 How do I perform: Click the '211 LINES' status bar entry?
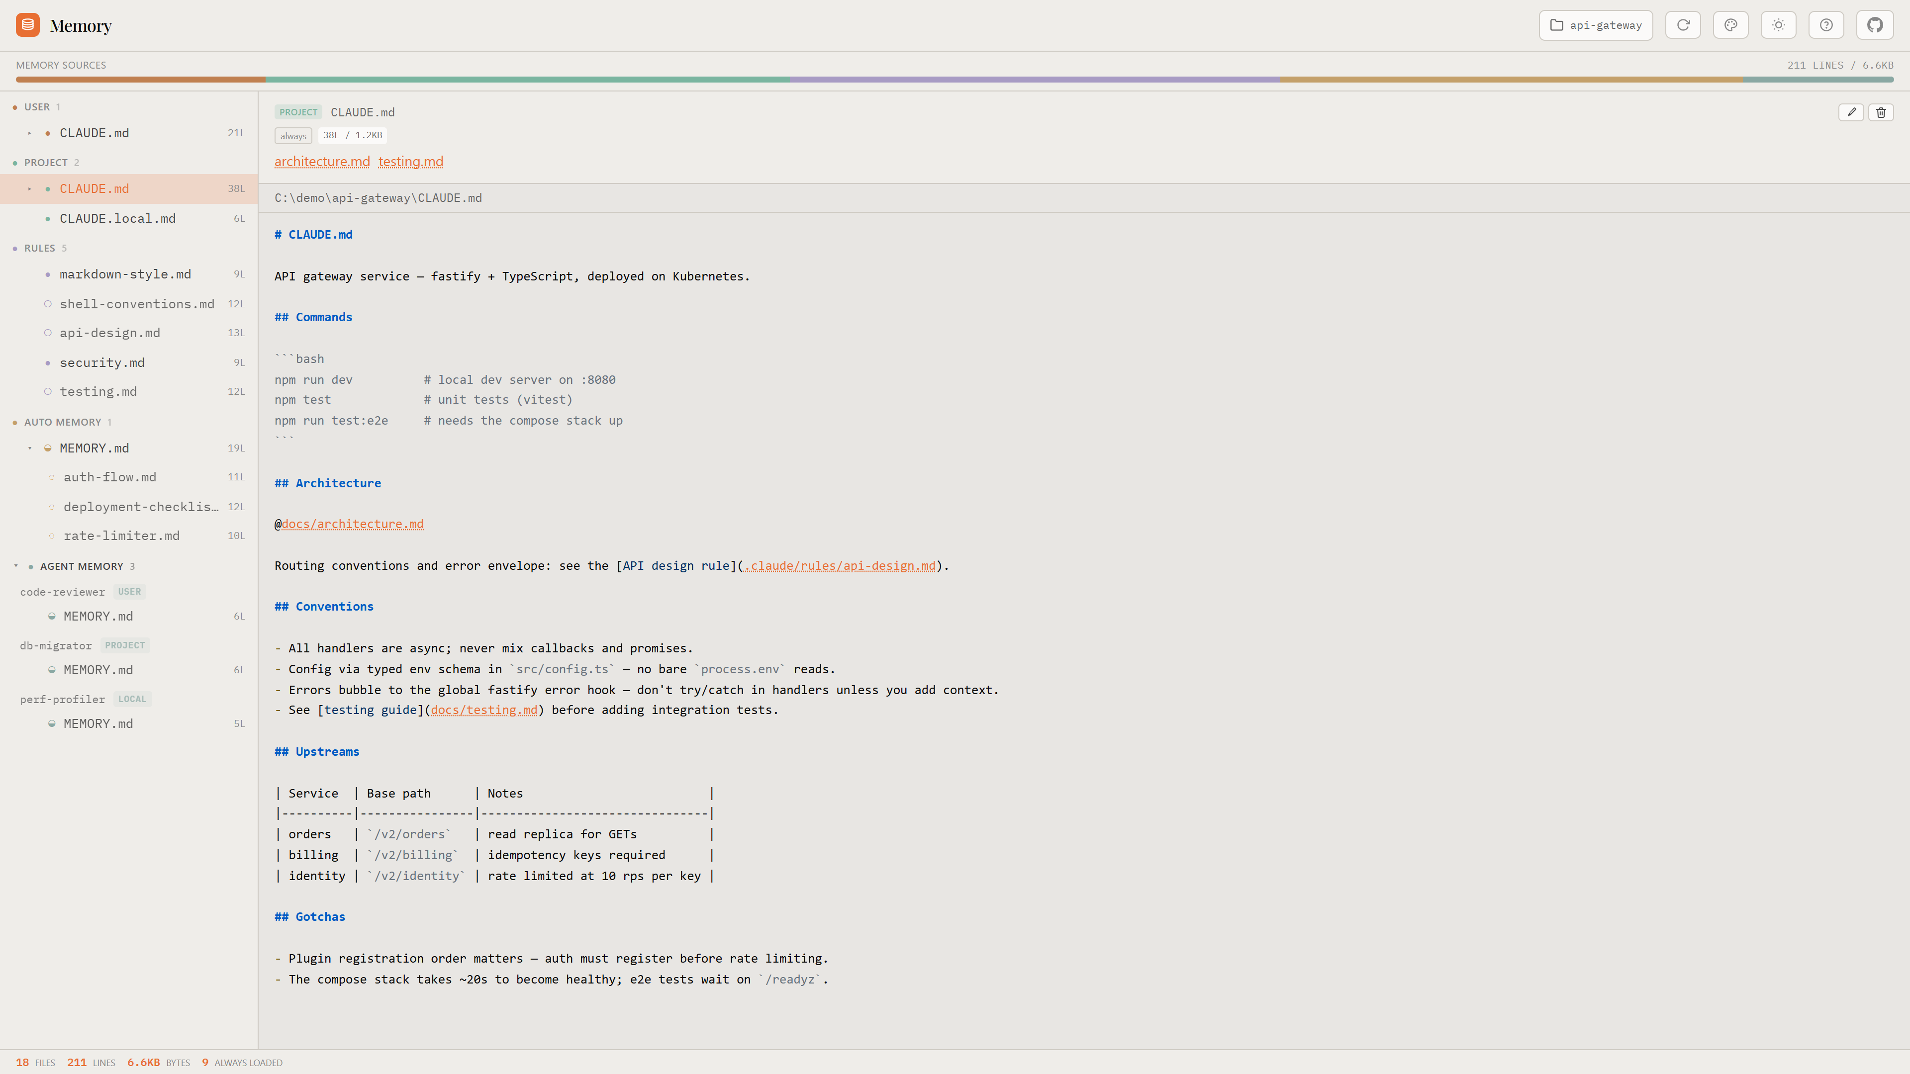coord(91,1063)
